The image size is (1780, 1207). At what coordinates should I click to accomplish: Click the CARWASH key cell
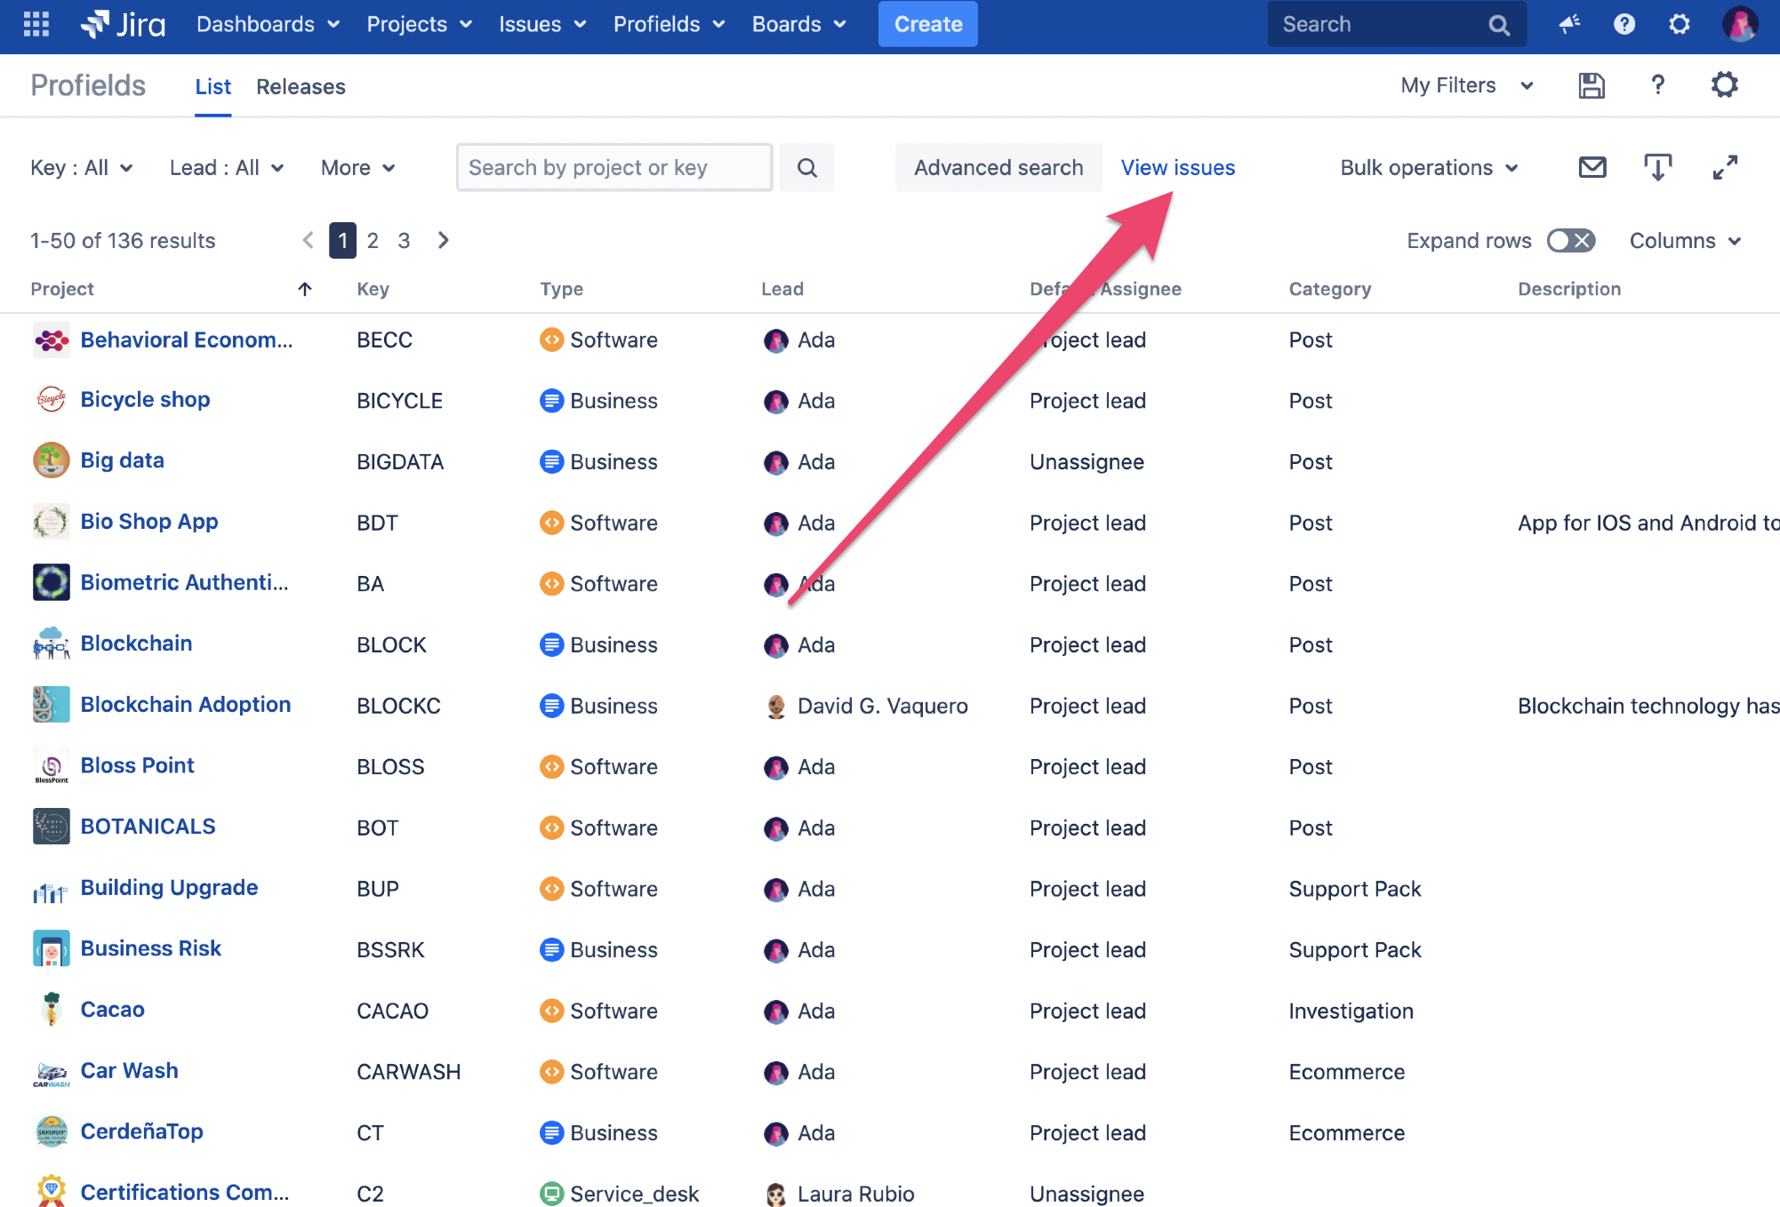[408, 1072]
